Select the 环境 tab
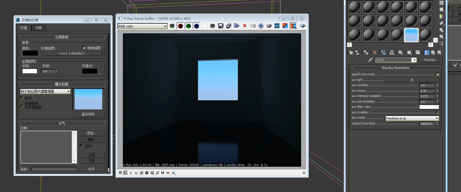Screen dimensions: 461x192 point(23,28)
